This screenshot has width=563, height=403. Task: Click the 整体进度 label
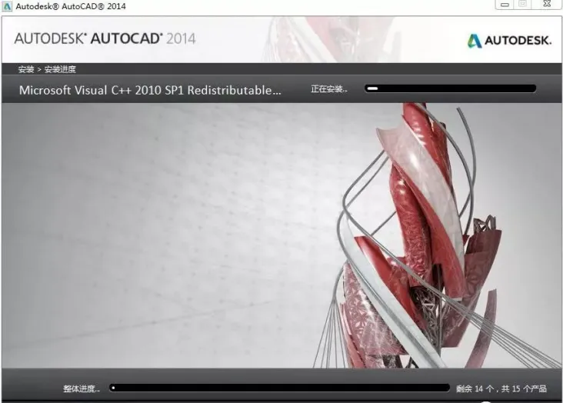pos(82,388)
